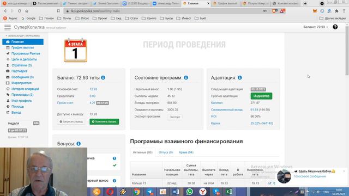Image resolution: width=349 pixels, height=196 pixels.
Task: Open Сообщения (0) in the sidebar
Action: coord(22,77)
